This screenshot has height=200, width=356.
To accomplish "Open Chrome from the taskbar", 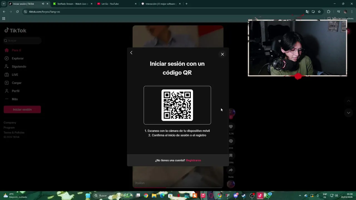I will tap(146, 196).
